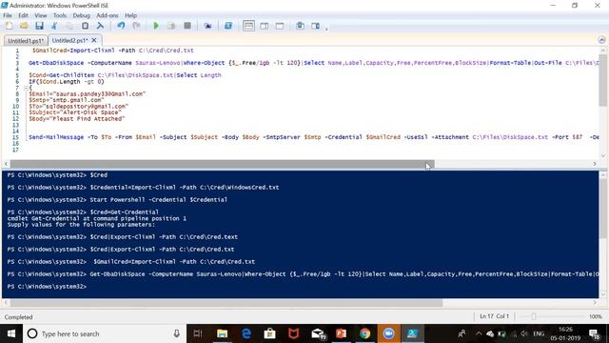Open PowerPoint from the taskbar

(x=341, y=333)
